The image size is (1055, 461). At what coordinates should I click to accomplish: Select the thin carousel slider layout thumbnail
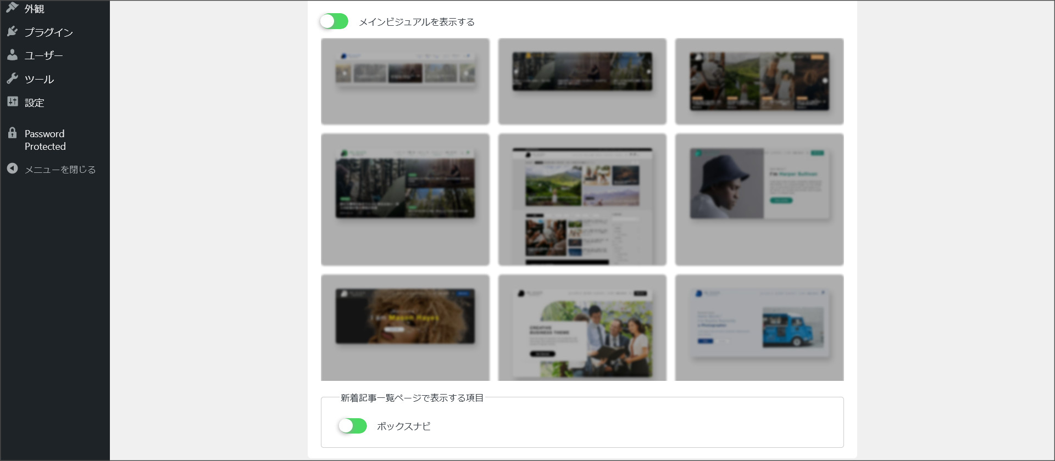tap(405, 81)
